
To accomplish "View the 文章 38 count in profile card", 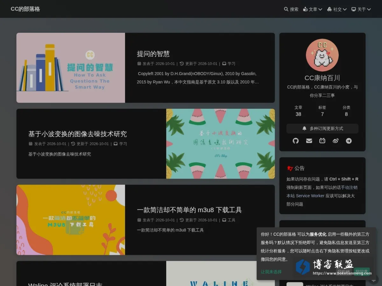I will pos(298,111).
